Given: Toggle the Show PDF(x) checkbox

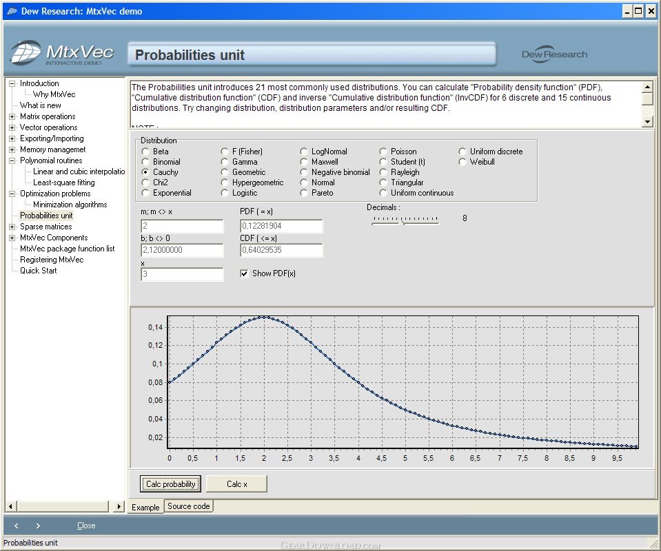Looking at the screenshot, I should (x=244, y=273).
